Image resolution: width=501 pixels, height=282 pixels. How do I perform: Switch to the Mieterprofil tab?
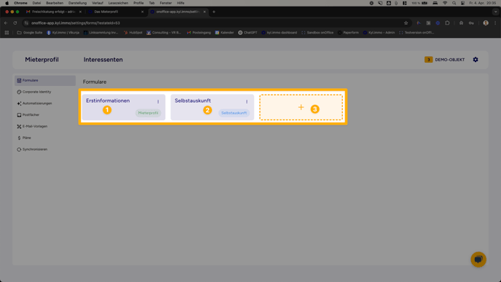(42, 60)
